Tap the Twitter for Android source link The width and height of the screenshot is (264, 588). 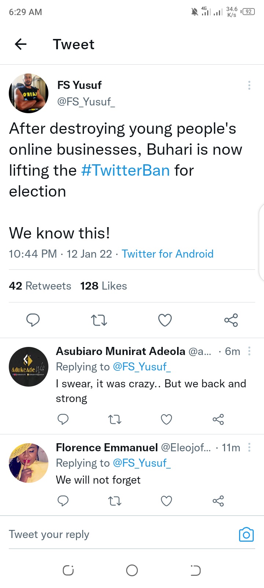168,254
